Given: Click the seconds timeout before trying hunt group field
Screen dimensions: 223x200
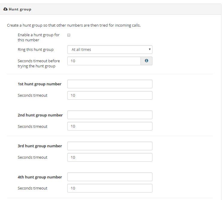Looking at the screenshot, I should point(104,61).
